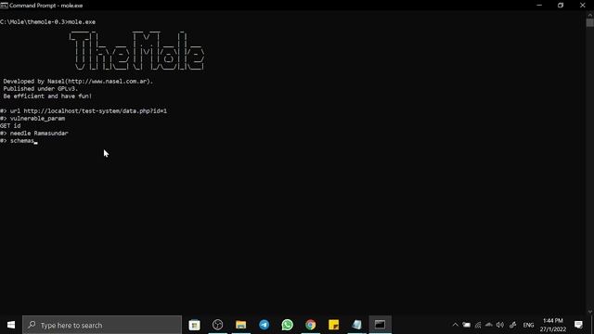Click the scrollbar down arrow
The width and height of the screenshot is (594, 334).
click(x=590, y=312)
